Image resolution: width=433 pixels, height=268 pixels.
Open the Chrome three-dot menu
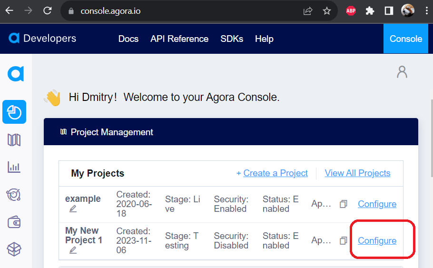pos(427,11)
